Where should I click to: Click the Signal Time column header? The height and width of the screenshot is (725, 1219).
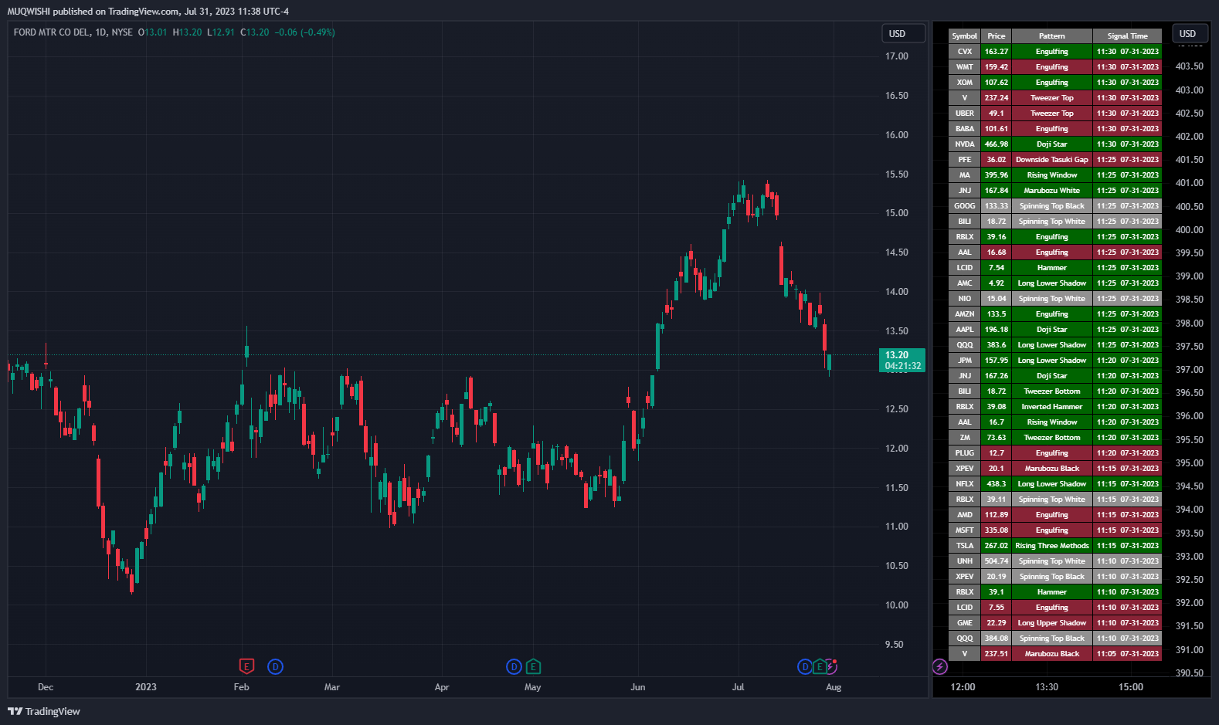point(1128,36)
